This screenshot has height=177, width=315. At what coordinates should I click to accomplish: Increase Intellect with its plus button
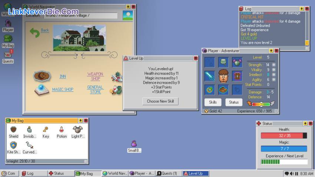pos(273,75)
